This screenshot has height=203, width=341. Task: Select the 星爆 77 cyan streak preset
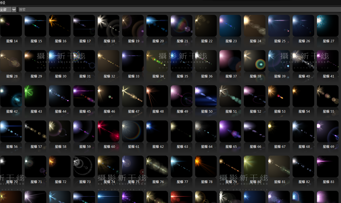click(x=182, y=166)
